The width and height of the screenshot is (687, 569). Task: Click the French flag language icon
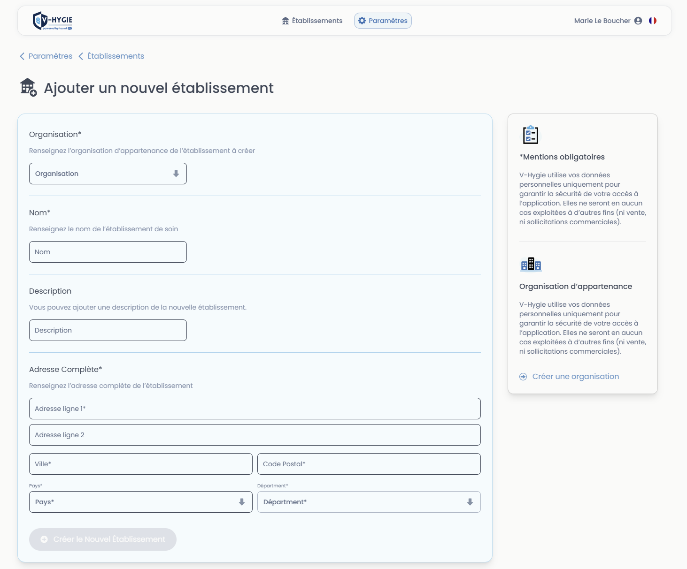652,21
